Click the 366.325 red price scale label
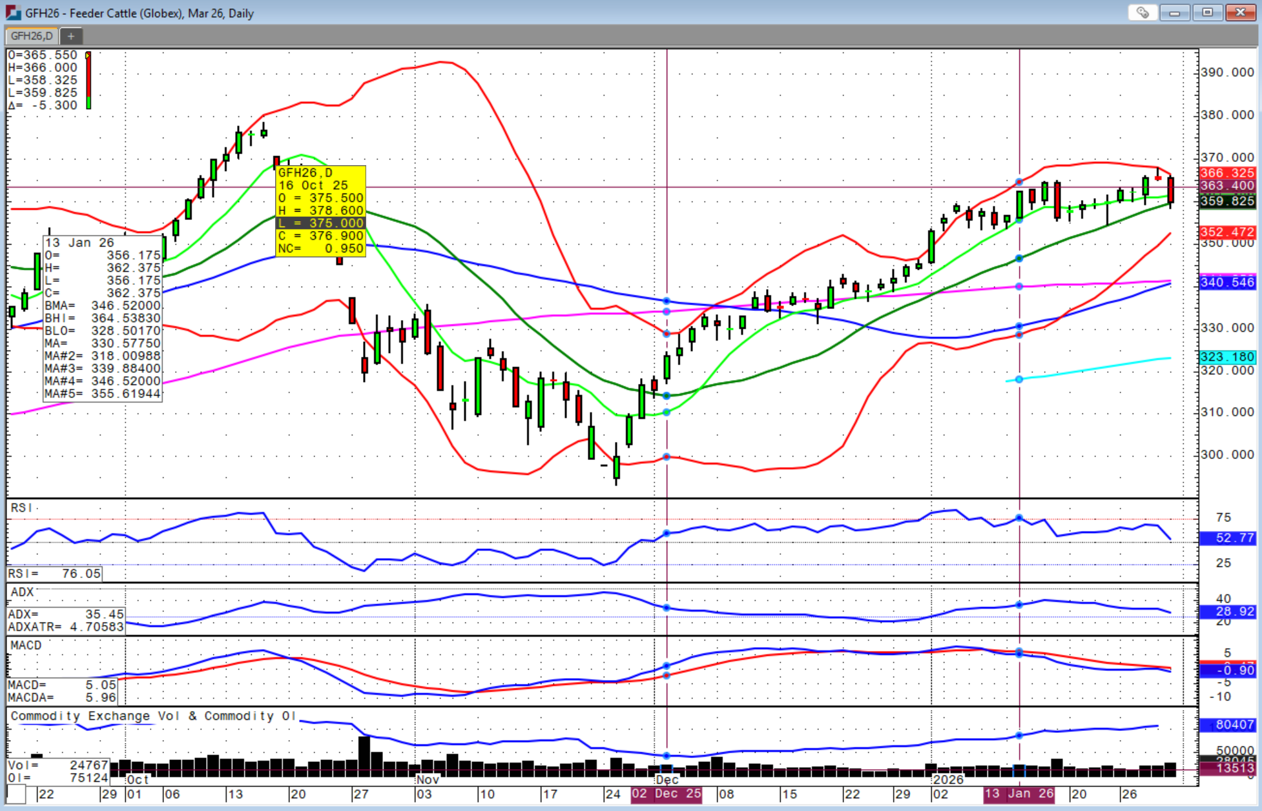The width and height of the screenshot is (1262, 811). 1226,173
